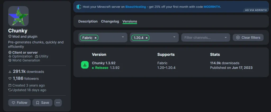This screenshot has width=271, height=112.
Task: Click the 114.9k downloads version stat
Action: click(x=225, y=63)
